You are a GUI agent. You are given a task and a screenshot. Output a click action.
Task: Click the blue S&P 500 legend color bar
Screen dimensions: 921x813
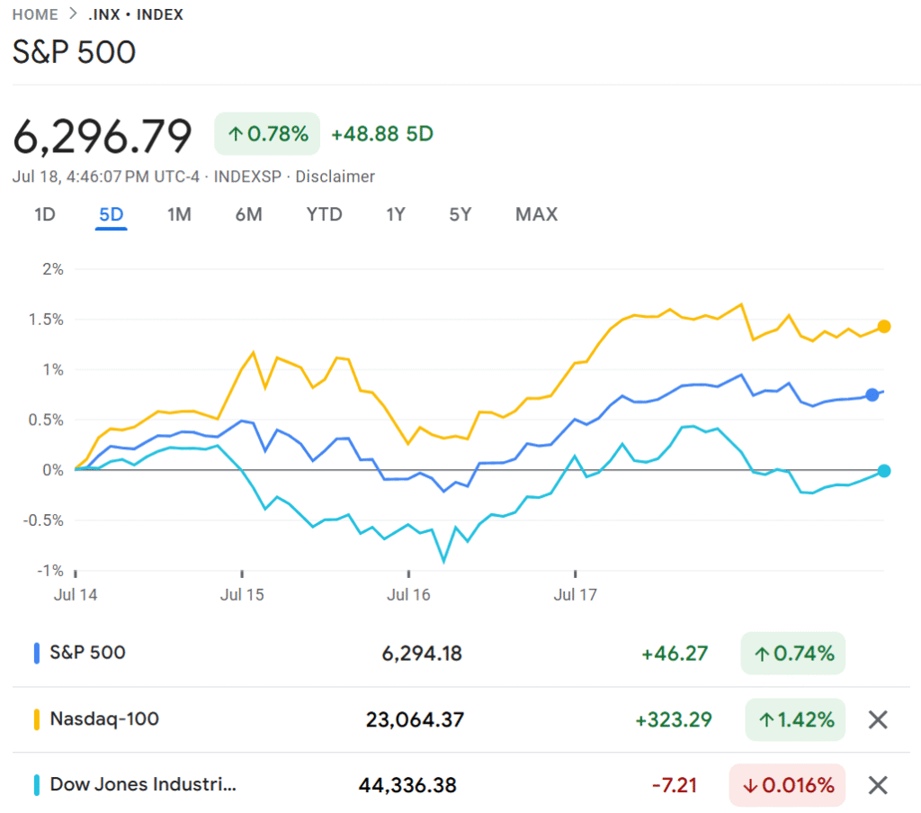pyautogui.click(x=36, y=653)
